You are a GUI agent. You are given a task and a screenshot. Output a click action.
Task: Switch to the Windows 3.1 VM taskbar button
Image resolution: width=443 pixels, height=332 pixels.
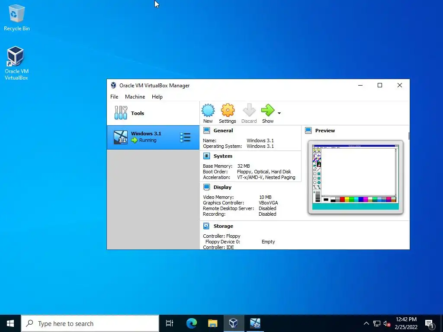255,323
